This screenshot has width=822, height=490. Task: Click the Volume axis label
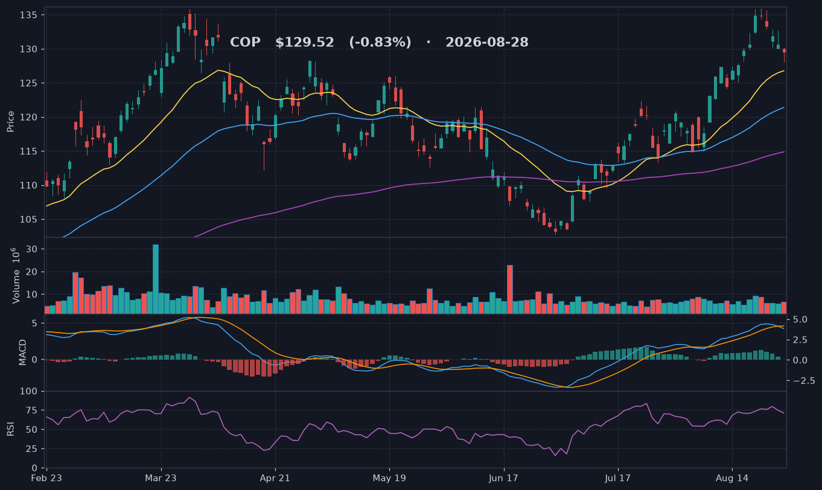(16, 275)
